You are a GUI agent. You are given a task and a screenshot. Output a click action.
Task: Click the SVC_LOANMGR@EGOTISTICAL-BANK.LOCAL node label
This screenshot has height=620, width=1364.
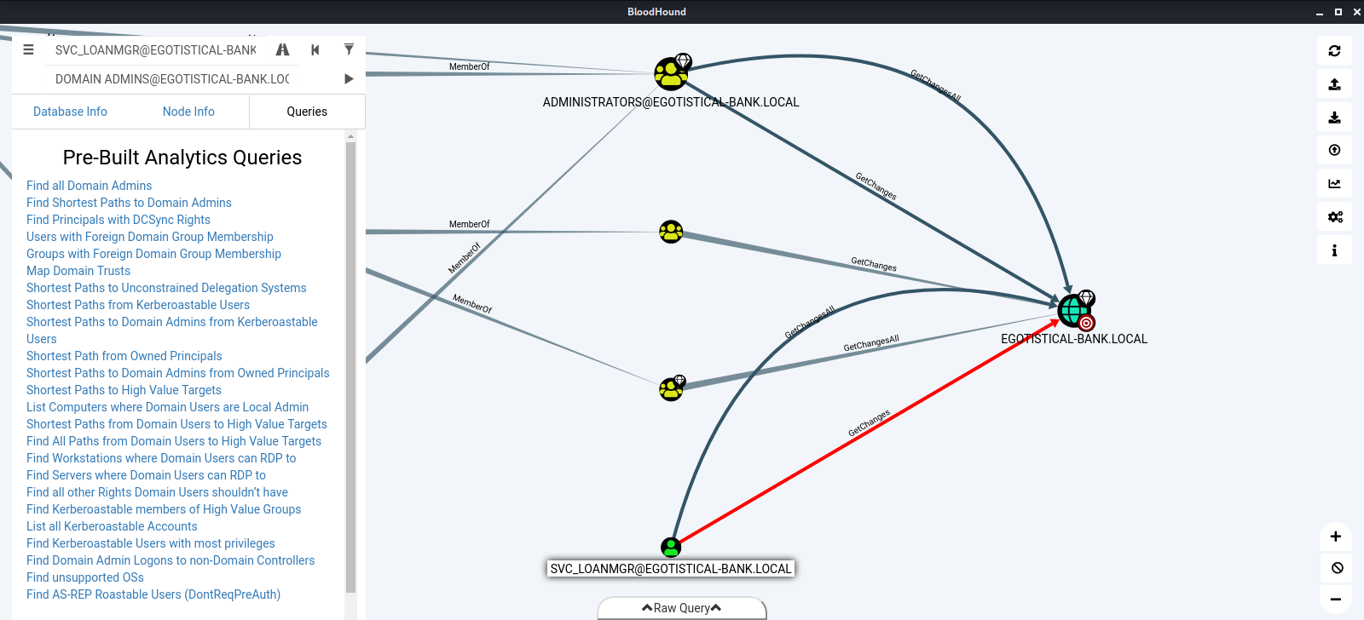pos(671,569)
